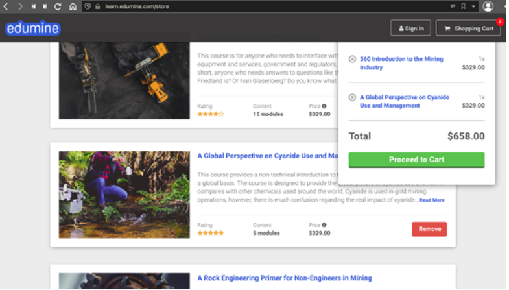Viewport: 509px width, 290px height.
Task: Click the Rock Engineering course thumbnail
Action: tap(124, 281)
